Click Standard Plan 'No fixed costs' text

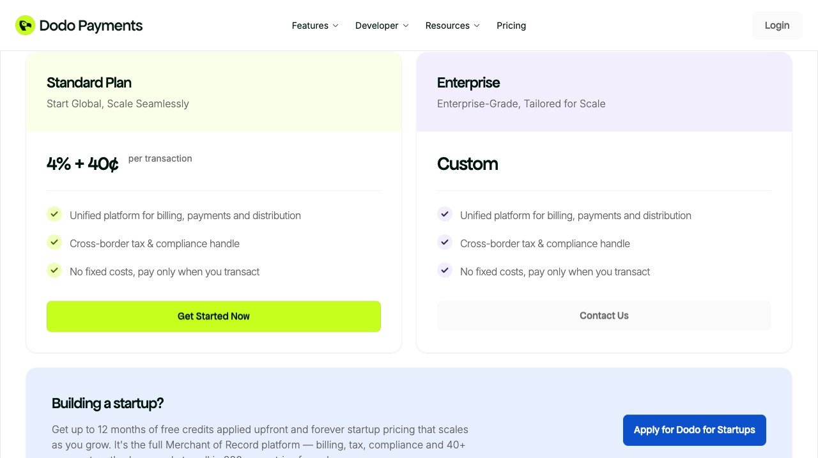(164, 271)
